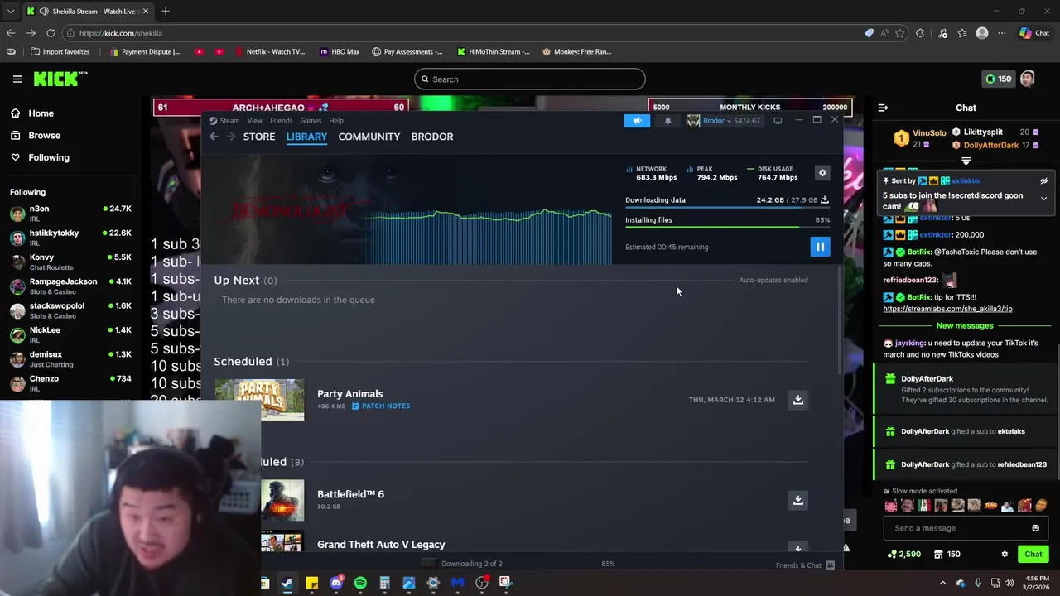Viewport: 1060px width, 596px height.
Task: Favorite this page with the star icon
Action: (900, 33)
